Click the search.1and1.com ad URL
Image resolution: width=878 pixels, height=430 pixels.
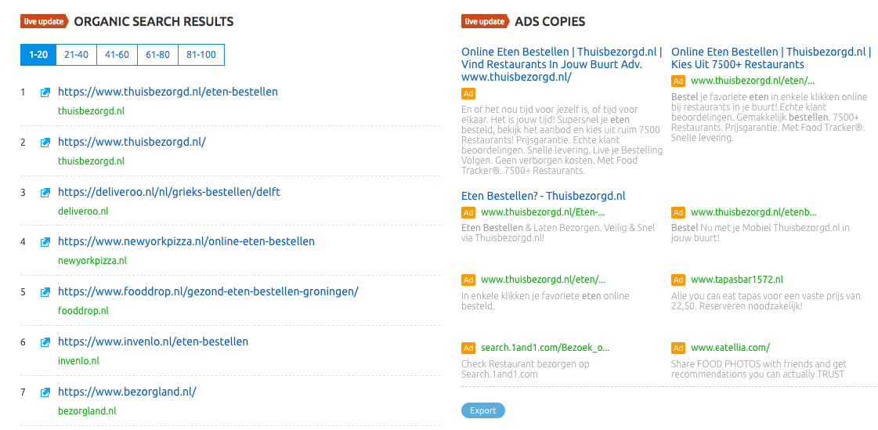click(x=544, y=348)
